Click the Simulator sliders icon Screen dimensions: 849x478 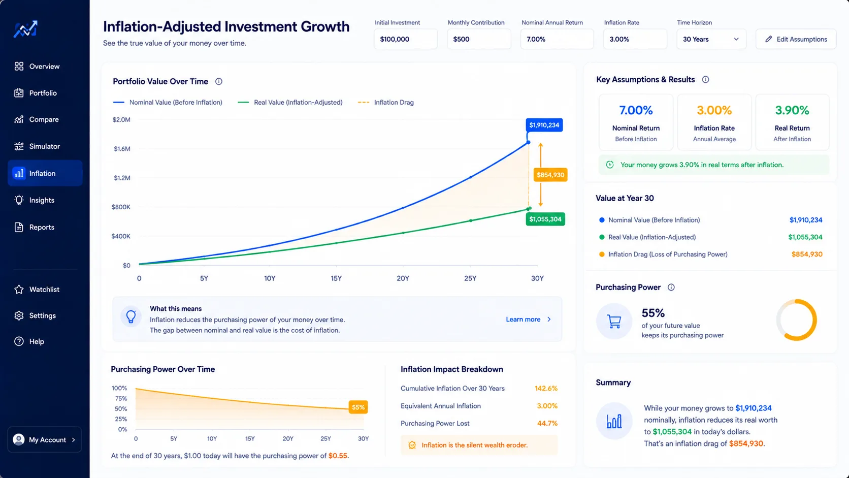[x=19, y=146]
